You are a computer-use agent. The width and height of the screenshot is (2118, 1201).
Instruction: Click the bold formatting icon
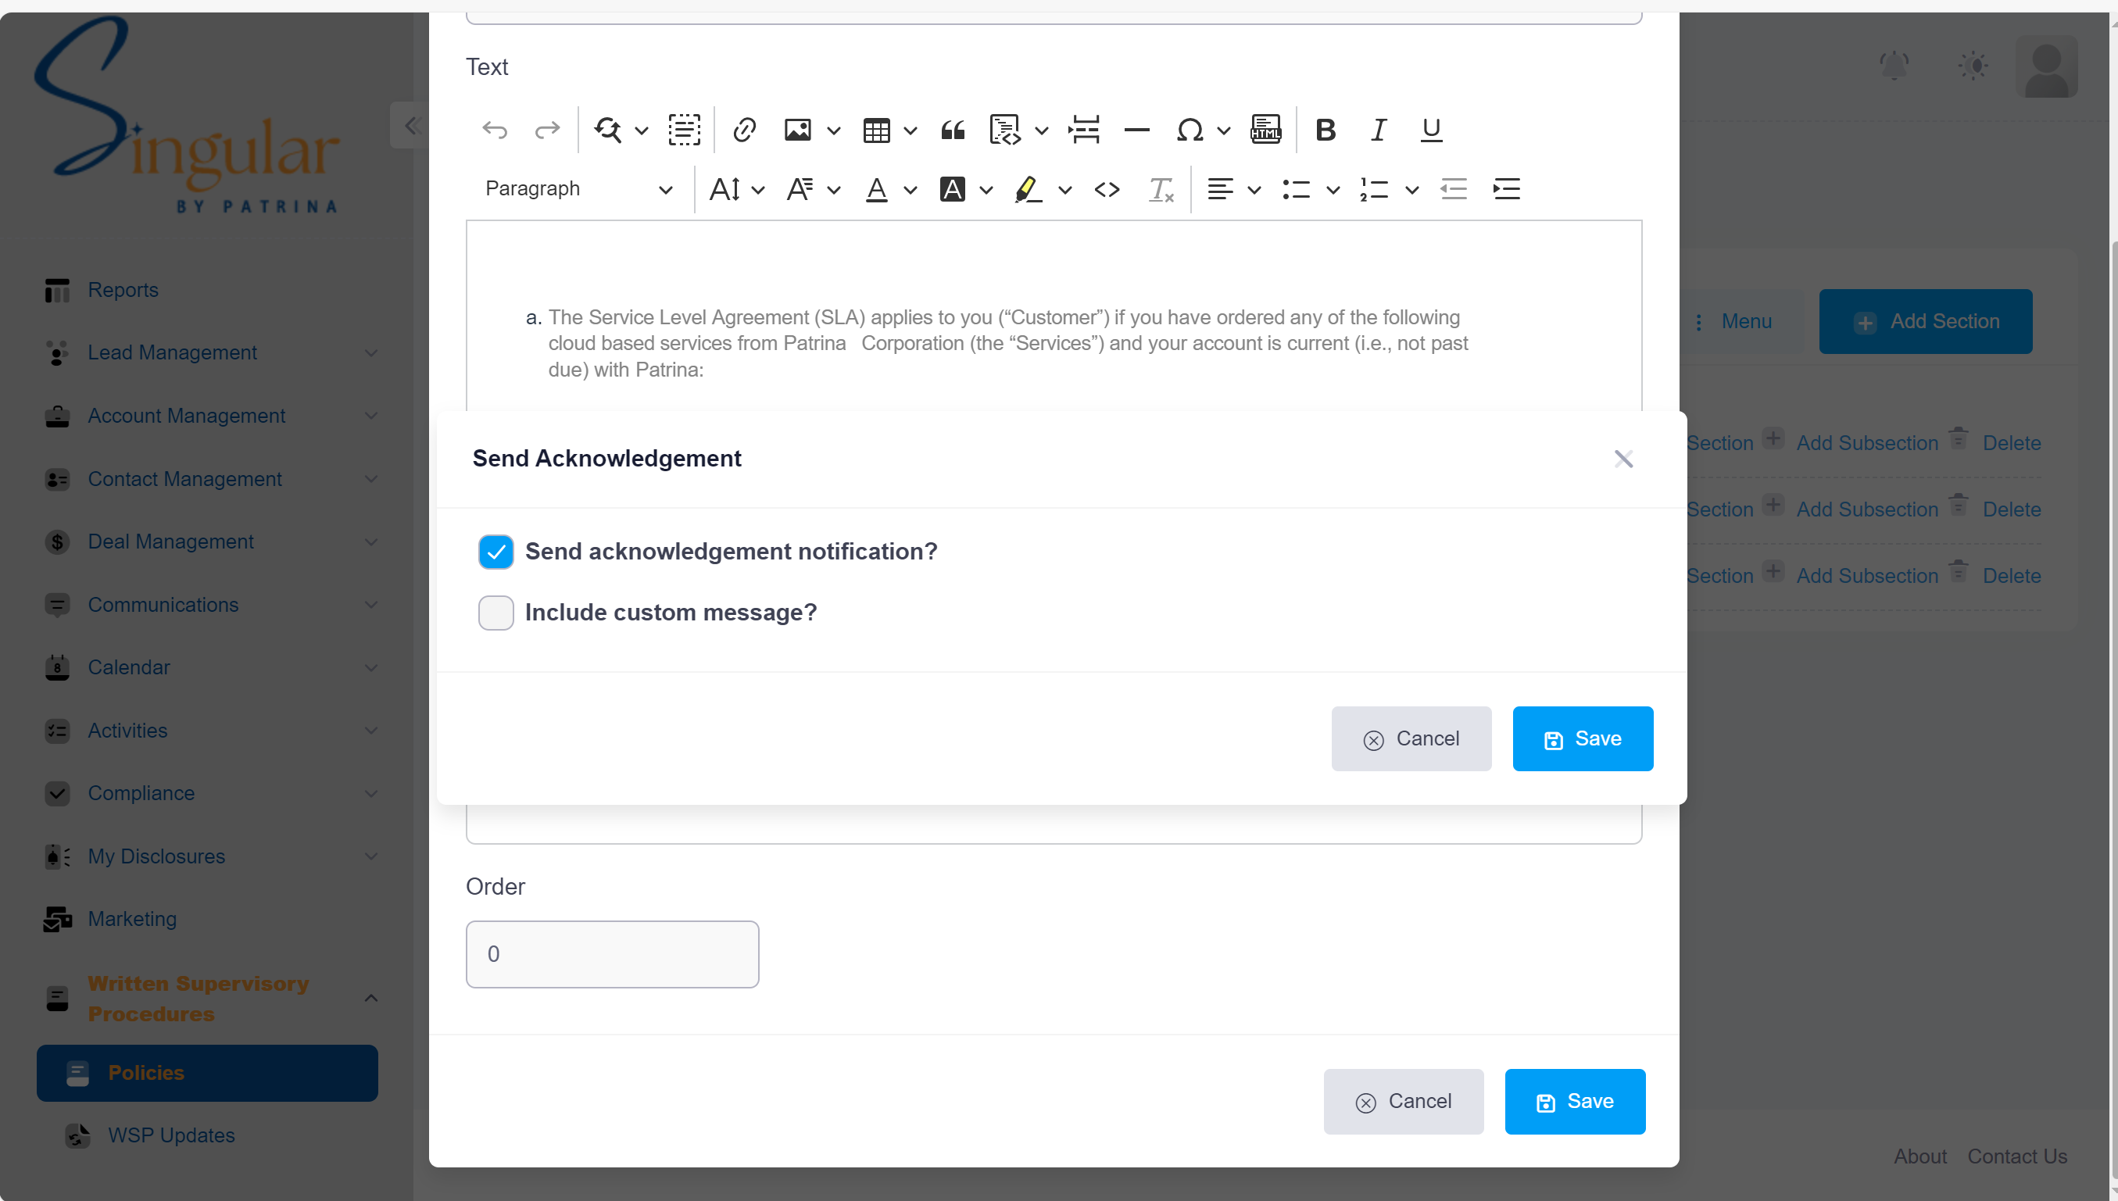(x=1326, y=130)
